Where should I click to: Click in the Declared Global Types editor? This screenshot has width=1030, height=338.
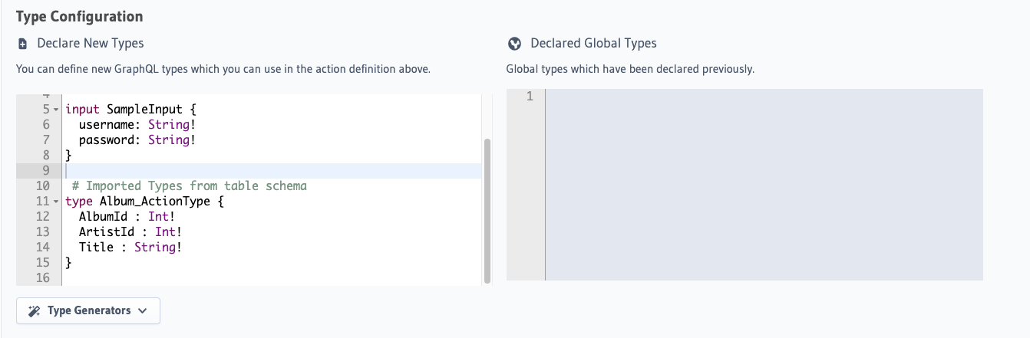tap(764, 185)
